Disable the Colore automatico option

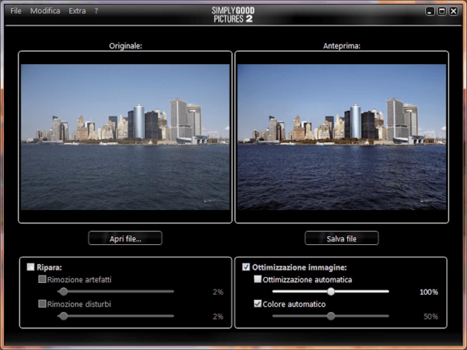(x=258, y=304)
